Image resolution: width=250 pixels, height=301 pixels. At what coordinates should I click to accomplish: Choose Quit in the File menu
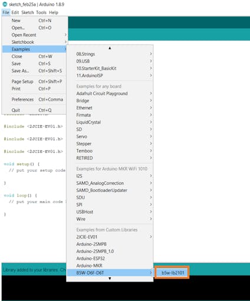34,110
